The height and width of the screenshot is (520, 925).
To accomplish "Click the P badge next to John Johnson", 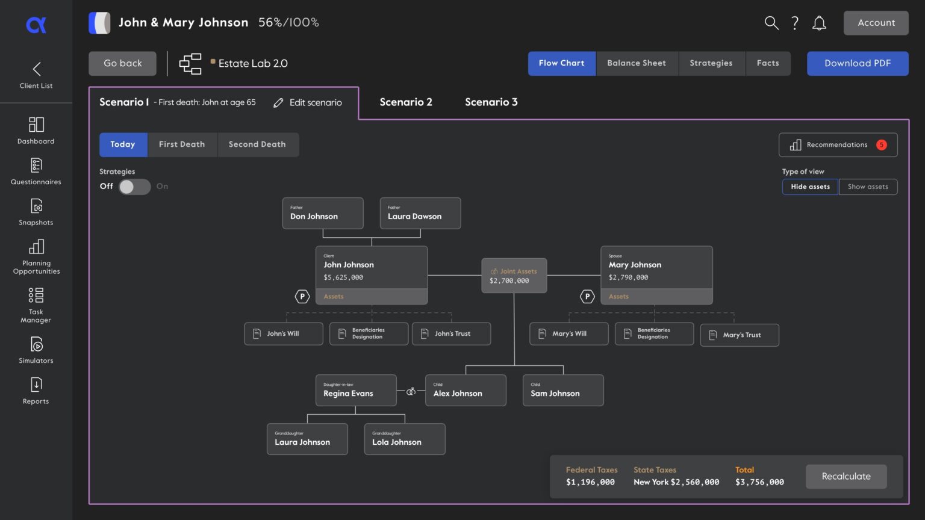I will [x=302, y=296].
